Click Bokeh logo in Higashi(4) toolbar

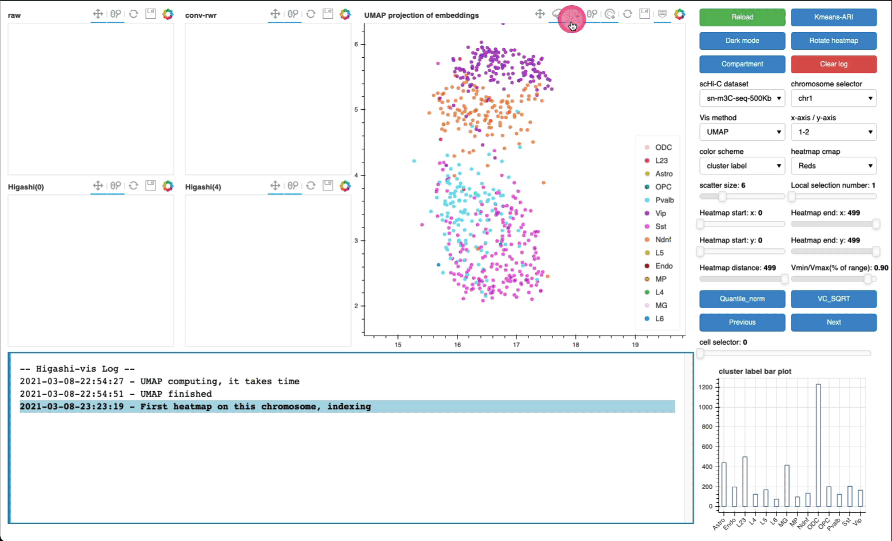pyautogui.click(x=345, y=186)
